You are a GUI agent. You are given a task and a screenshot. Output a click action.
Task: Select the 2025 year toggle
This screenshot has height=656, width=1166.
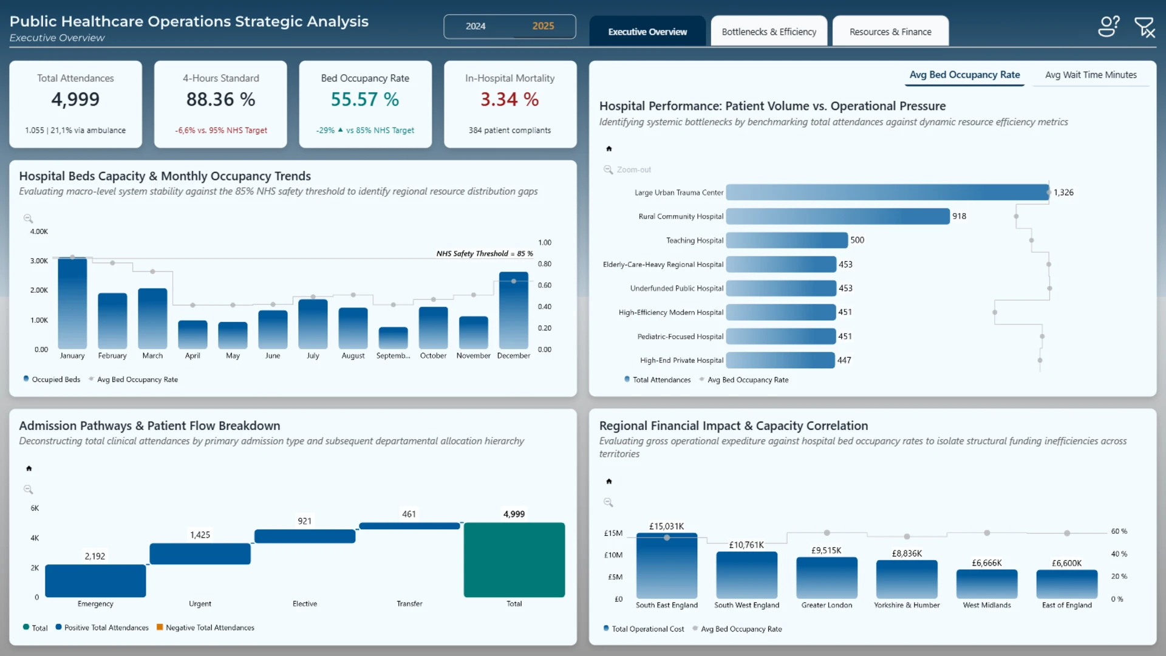543,26
